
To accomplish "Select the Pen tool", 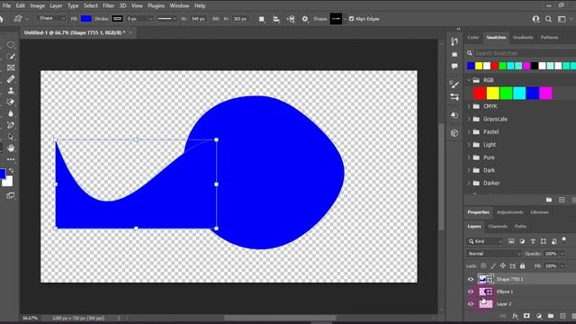I will [x=11, y=125].
